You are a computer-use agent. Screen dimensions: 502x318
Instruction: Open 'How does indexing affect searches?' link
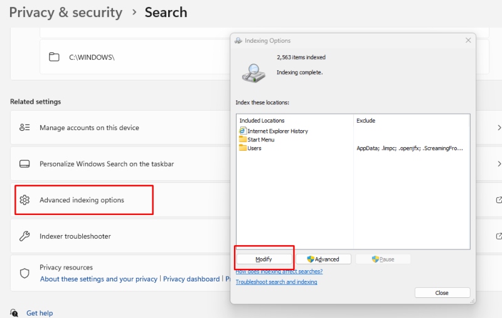[x=279, y=271]
